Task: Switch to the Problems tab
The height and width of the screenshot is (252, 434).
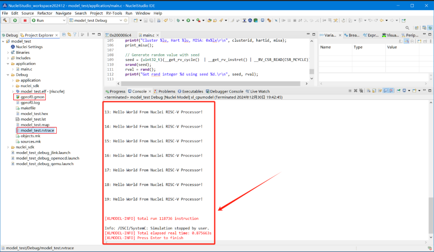Action: click(x=165, y=91)
